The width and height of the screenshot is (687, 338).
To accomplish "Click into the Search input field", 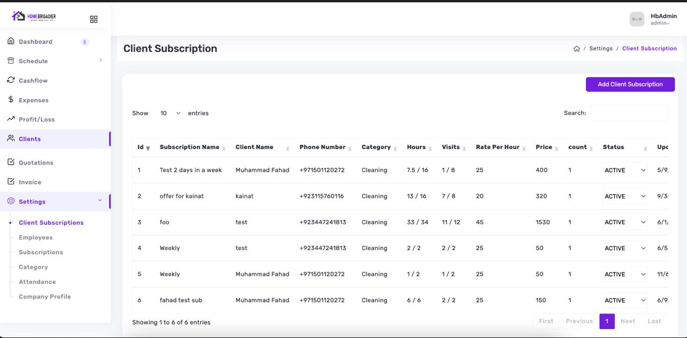I will pyautogui.click(x=628, y=113).
